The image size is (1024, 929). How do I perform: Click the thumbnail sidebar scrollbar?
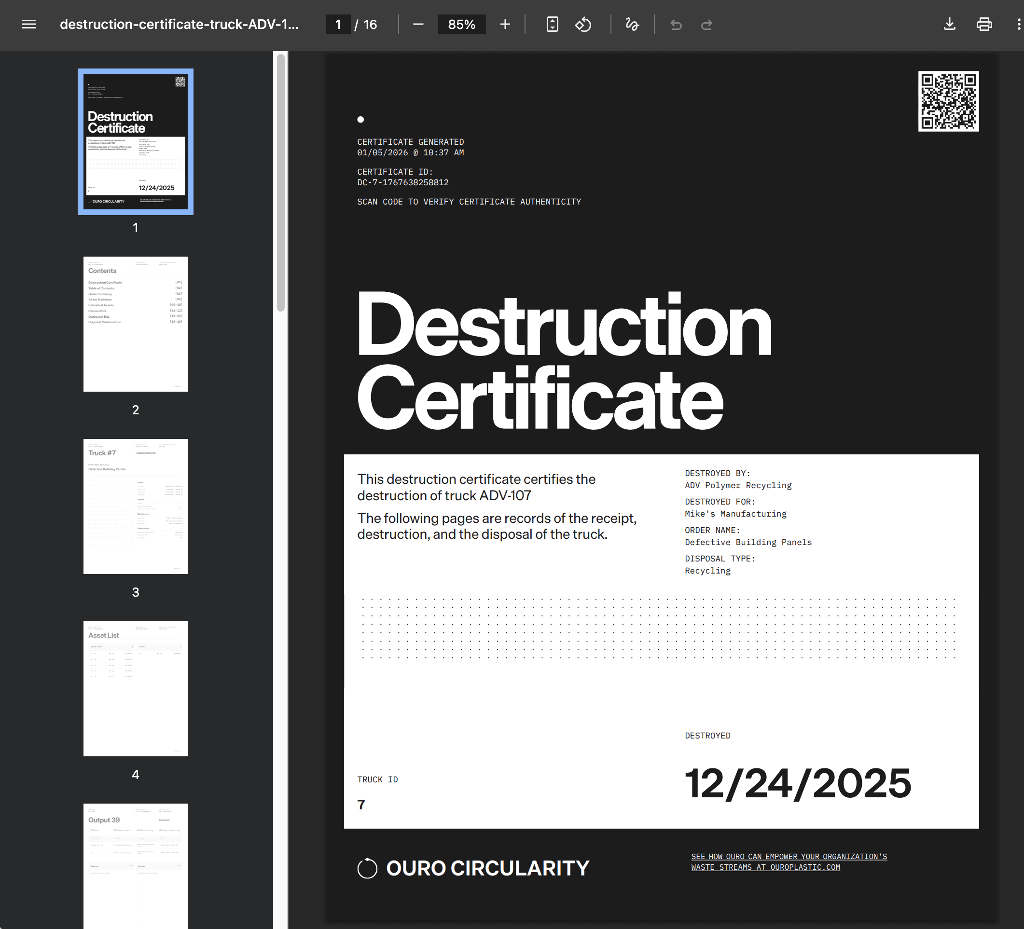point(281,183)
